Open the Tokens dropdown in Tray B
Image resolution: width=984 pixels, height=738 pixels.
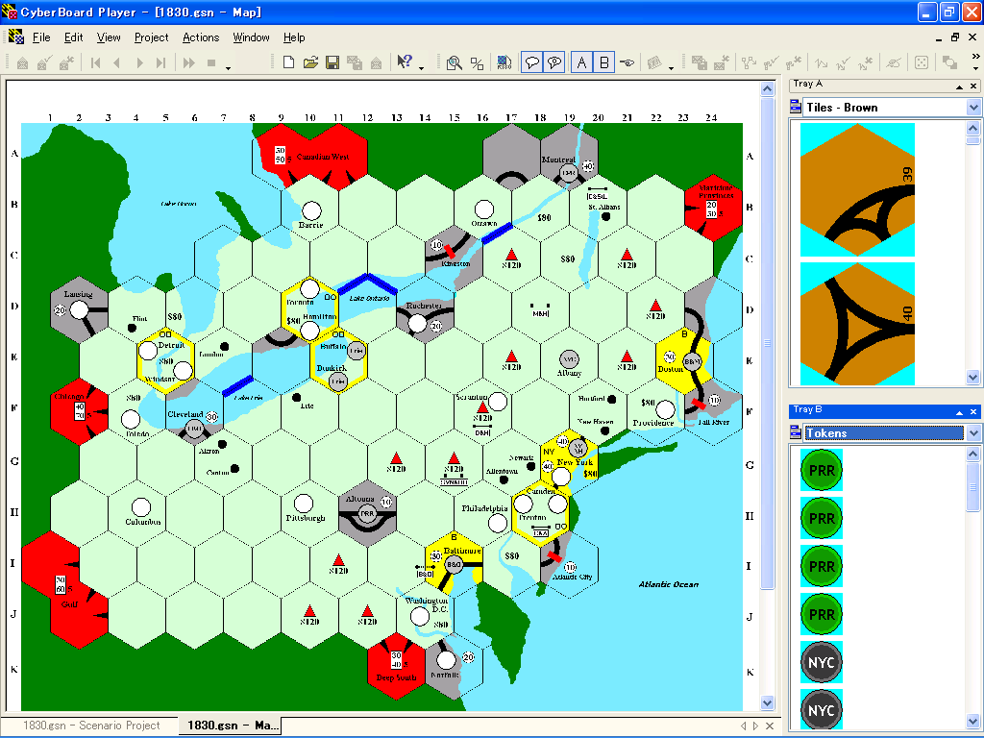point(973,432)
